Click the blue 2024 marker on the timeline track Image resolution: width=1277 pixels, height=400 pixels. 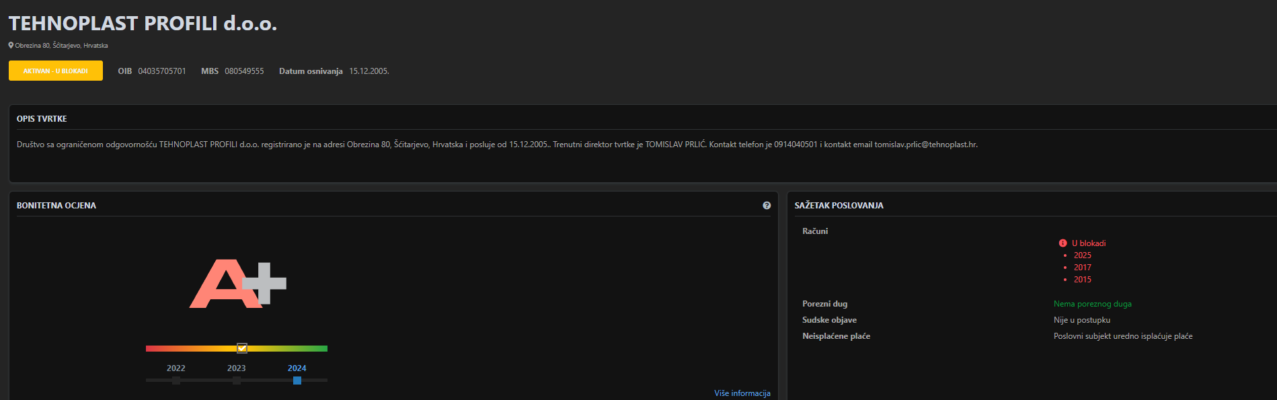coord(297,381)
